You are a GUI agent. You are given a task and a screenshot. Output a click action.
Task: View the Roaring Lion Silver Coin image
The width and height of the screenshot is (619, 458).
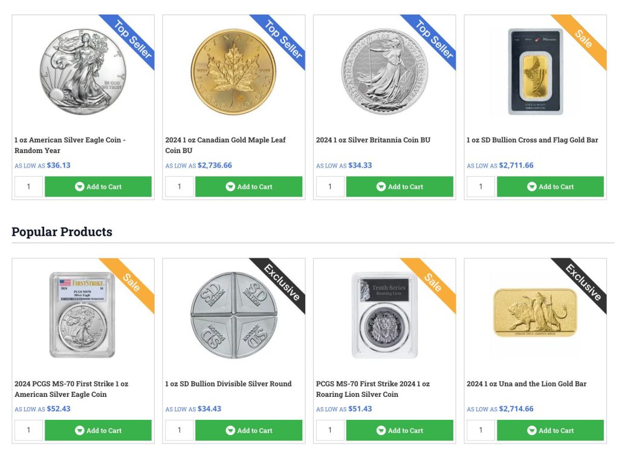(x=384, y=315)
